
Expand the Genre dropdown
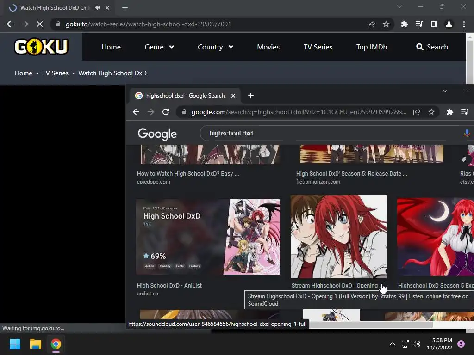coord(159,47)
